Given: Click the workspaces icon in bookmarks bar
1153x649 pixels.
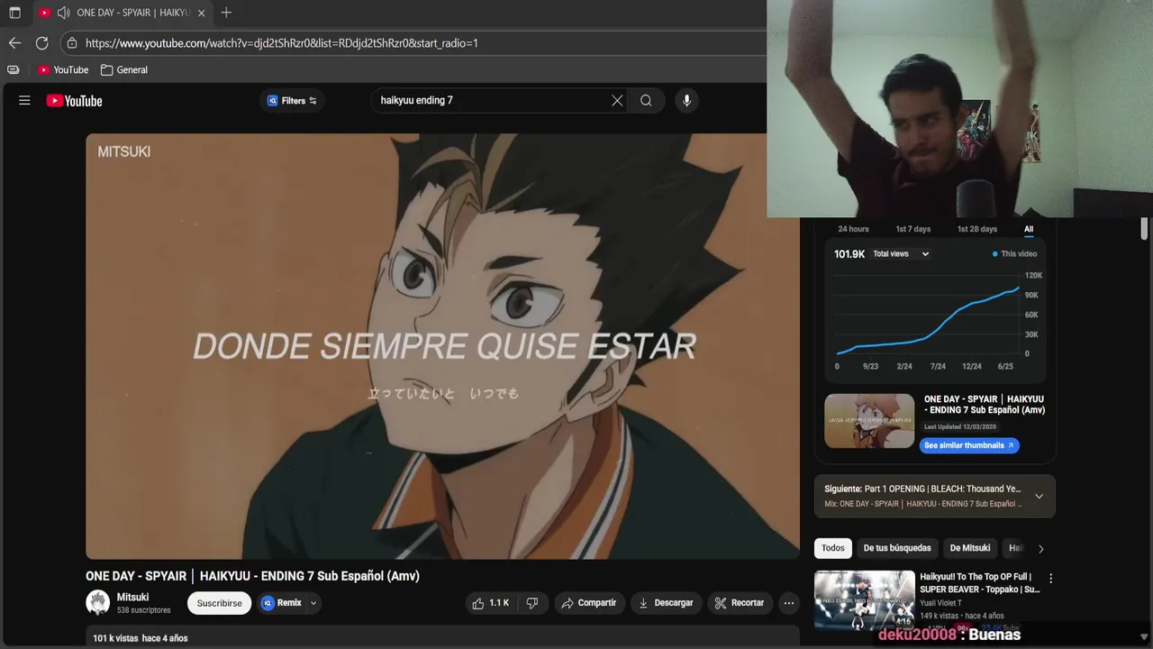Looking at the screenshot, I should (x=14, y=69).
